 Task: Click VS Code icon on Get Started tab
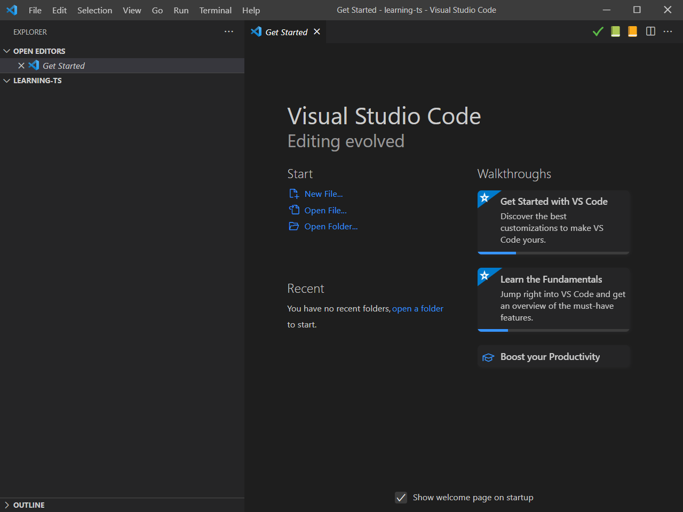coord(256,31)
